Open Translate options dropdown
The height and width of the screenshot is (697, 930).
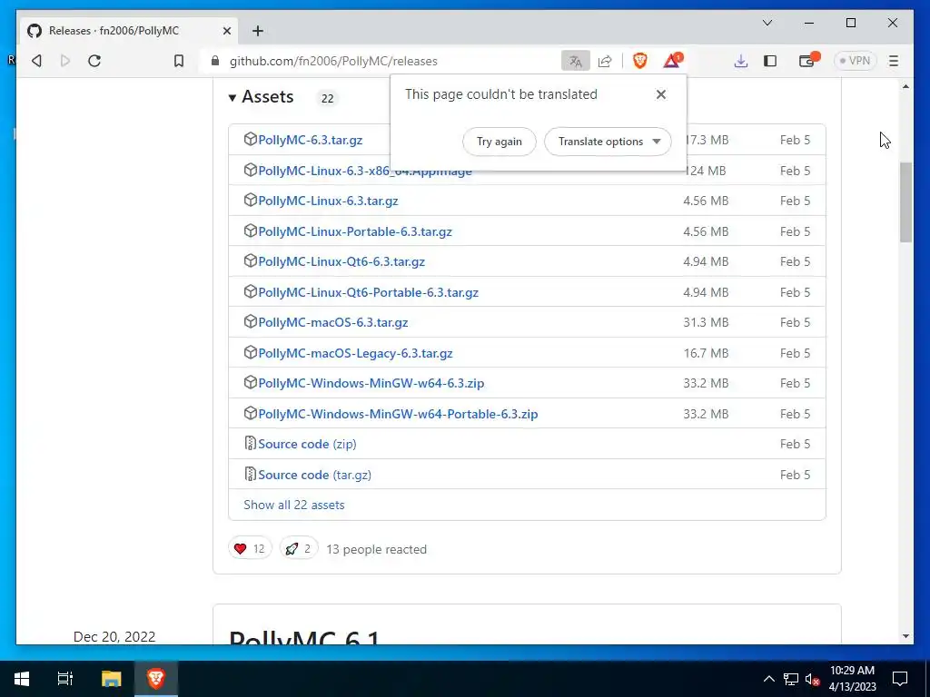pos(608,142)
